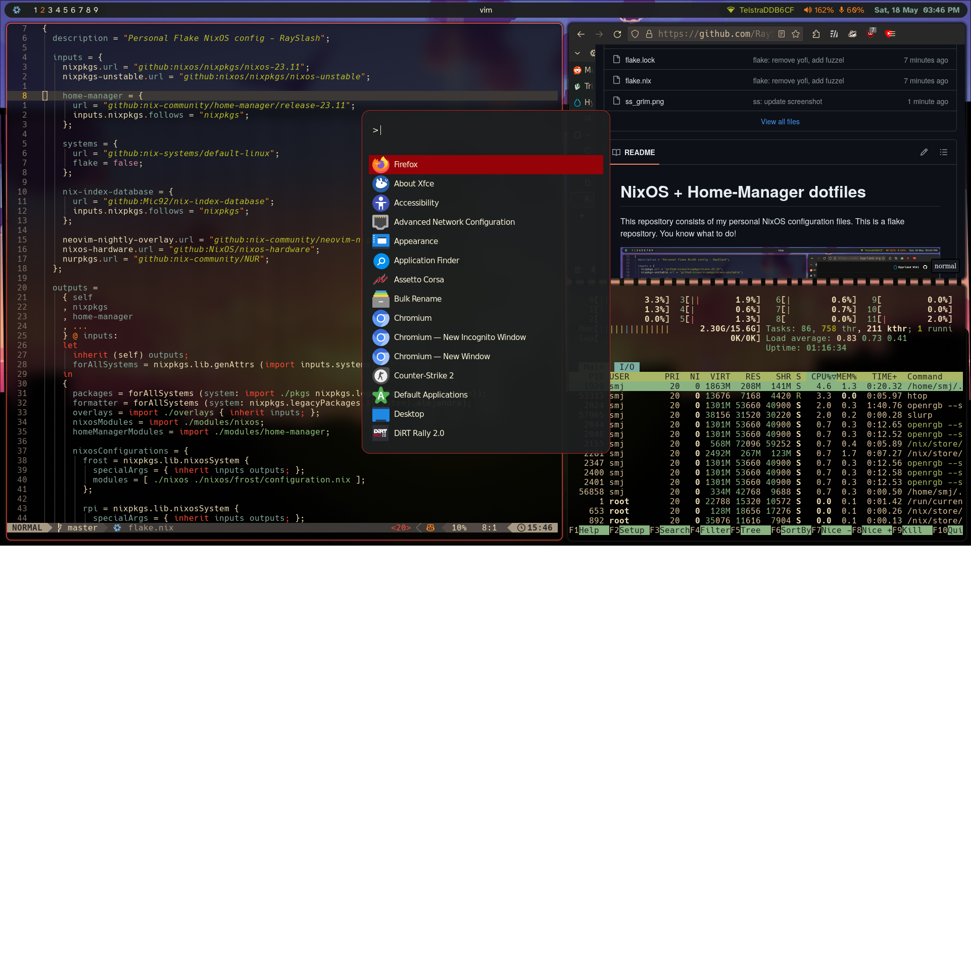The height and width of the screenshot is (971, 971).
Task: Sort htop by the TIME+ column header
Action: tap(884, 376)
